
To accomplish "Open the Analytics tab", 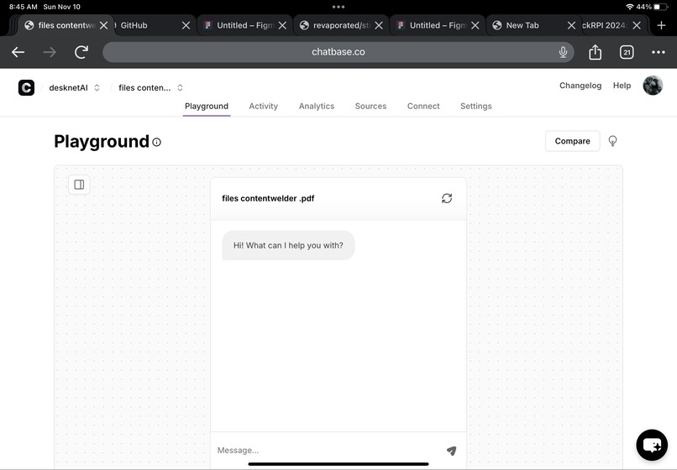I will coord(317,107).
